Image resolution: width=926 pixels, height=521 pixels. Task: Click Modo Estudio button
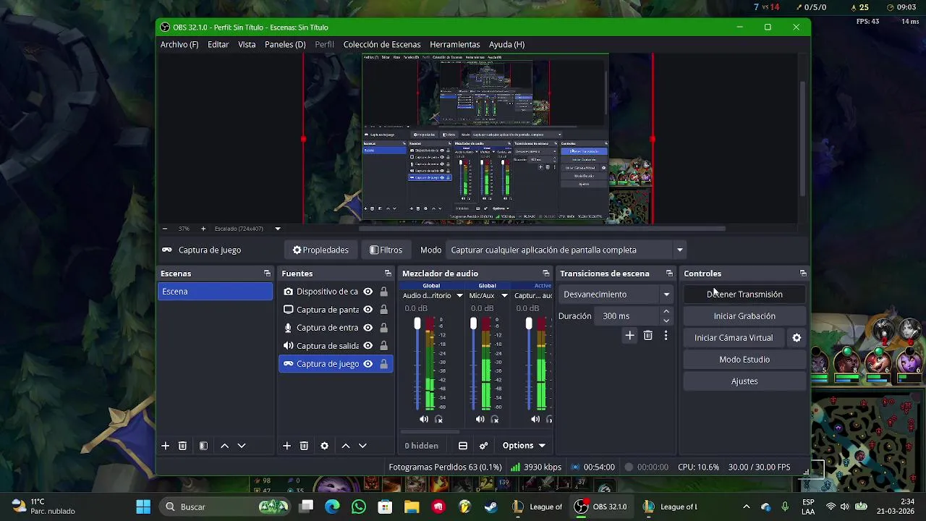(744, 360)
